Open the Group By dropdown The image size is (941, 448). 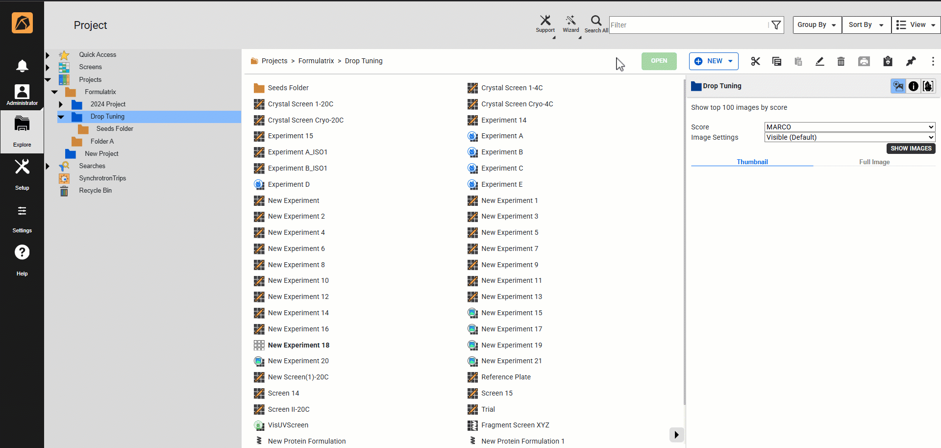point(817,25)
